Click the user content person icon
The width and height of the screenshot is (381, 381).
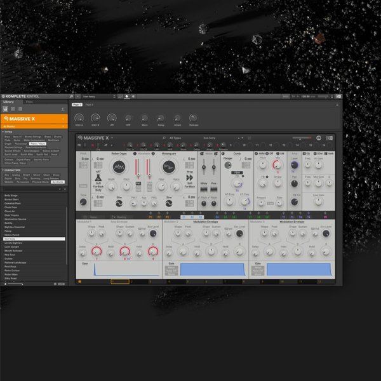point(63,109)
